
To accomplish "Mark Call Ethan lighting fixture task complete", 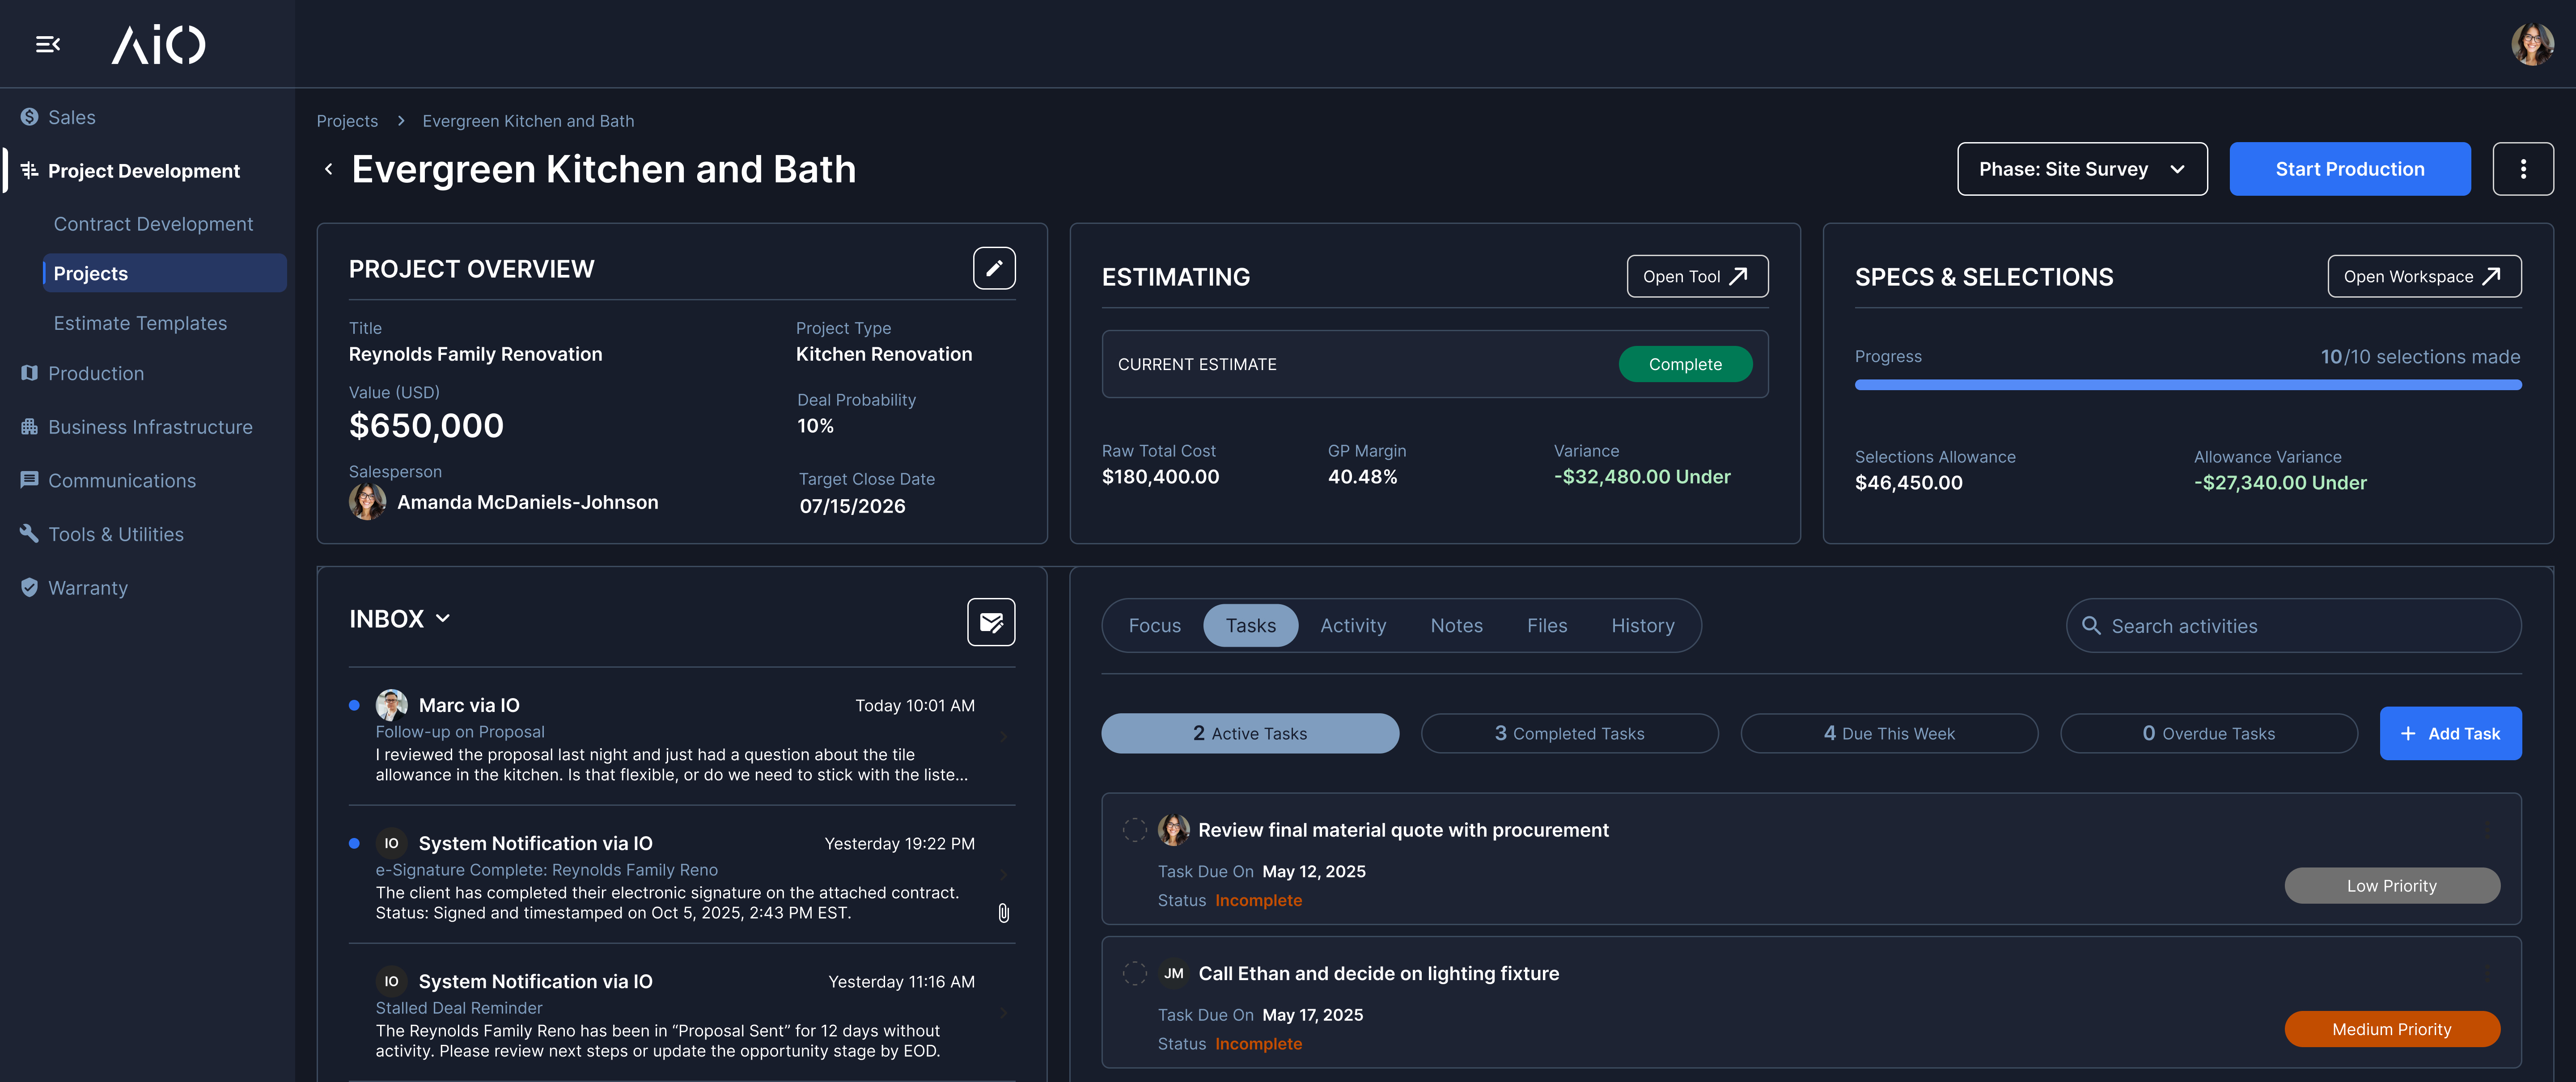I will coord(1134,973).
